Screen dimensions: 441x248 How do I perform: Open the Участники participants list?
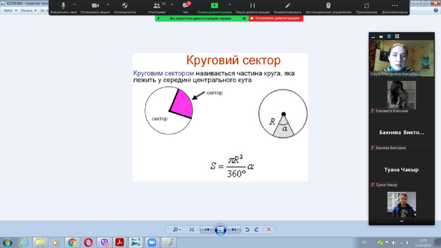point(157,8)
